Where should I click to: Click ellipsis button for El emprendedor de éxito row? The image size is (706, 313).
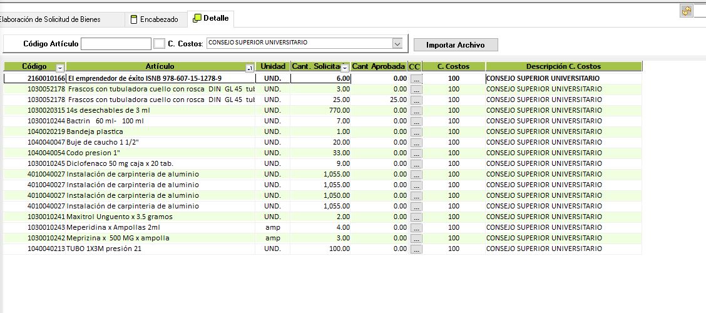416,79
